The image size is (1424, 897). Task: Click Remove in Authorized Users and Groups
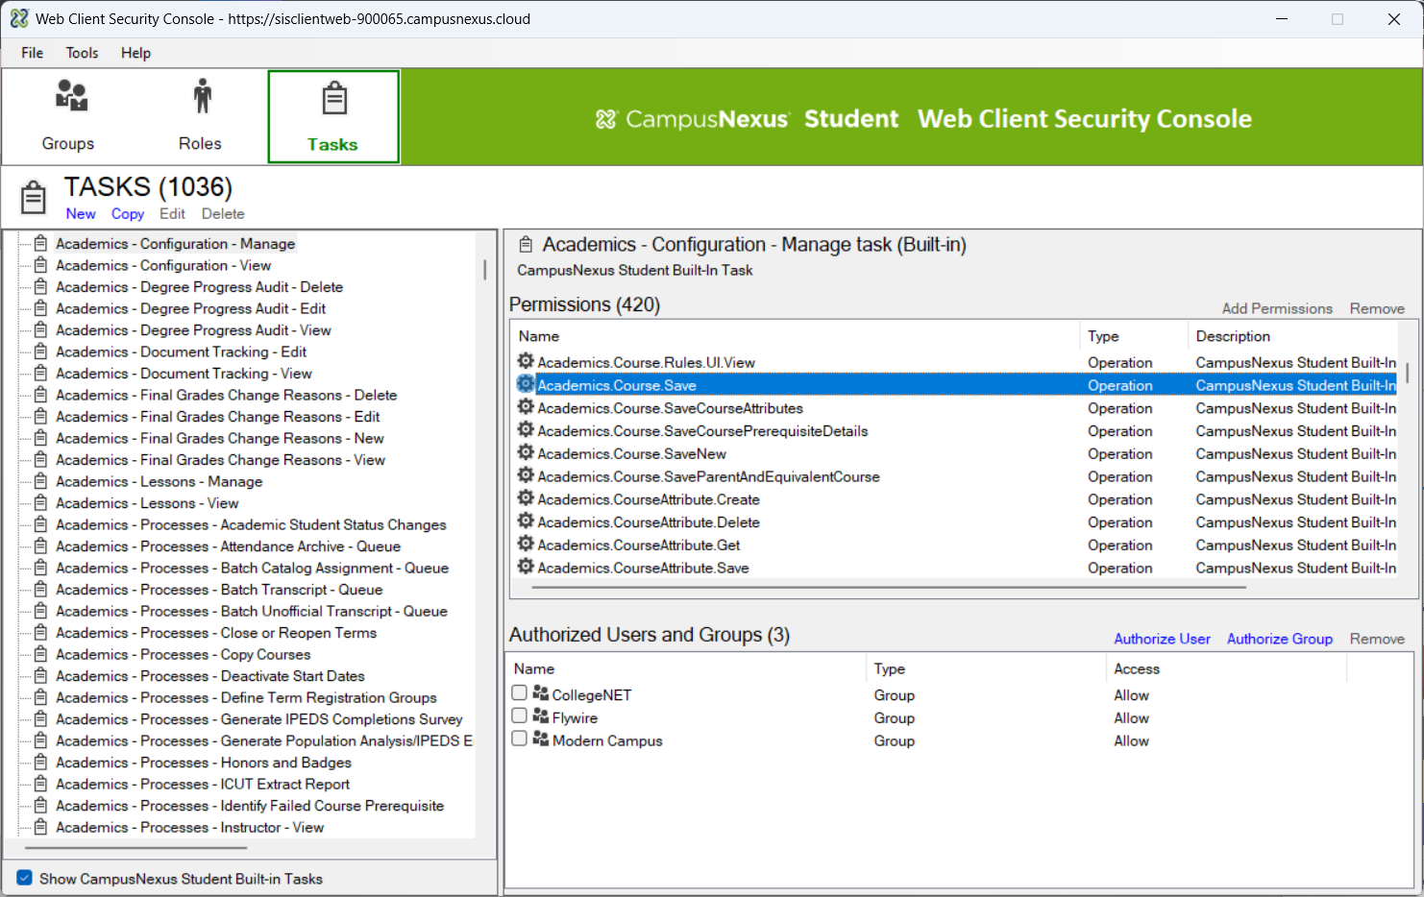tap(1377, 639)
